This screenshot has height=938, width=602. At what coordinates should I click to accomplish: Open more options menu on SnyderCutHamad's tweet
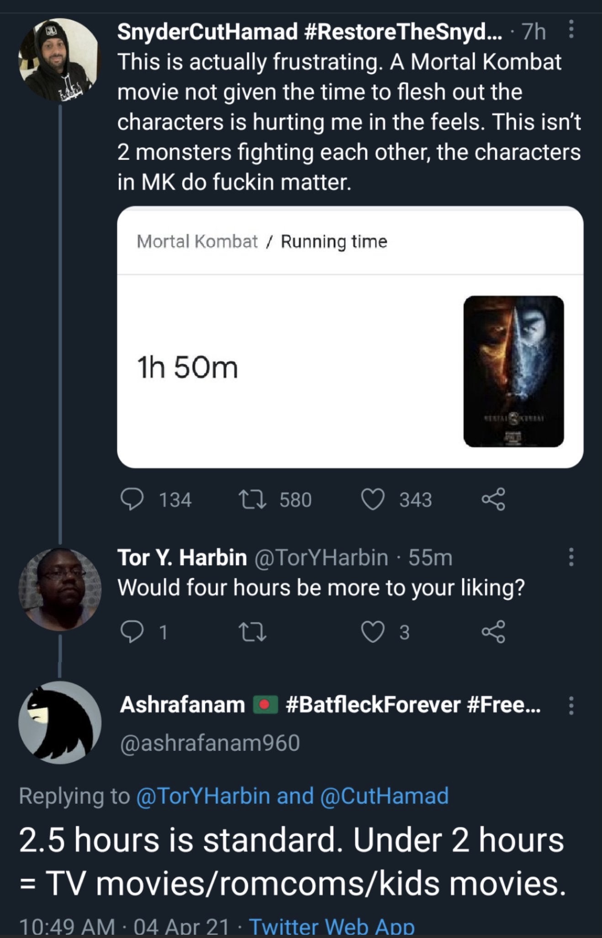pyautogui.click(x=571, y=30)
